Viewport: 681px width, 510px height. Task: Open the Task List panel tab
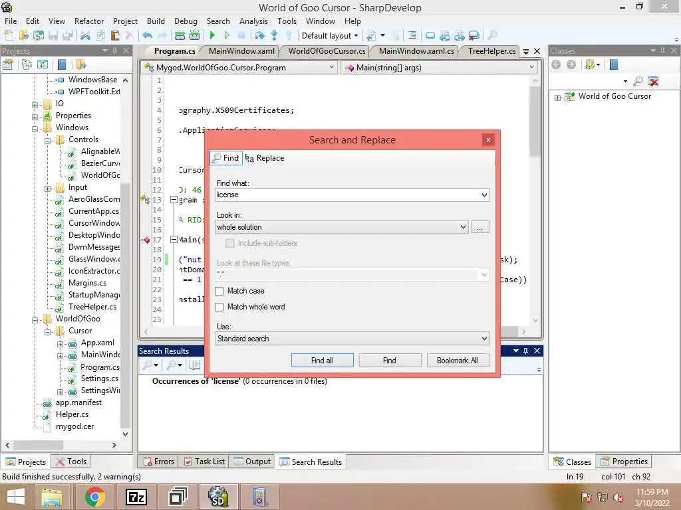tap(205, 462)
